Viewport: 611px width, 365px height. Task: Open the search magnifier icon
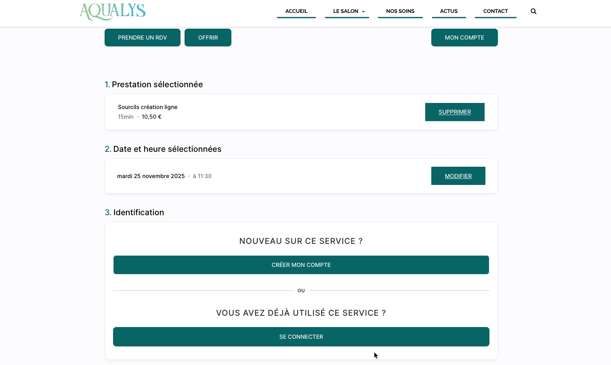533,11
